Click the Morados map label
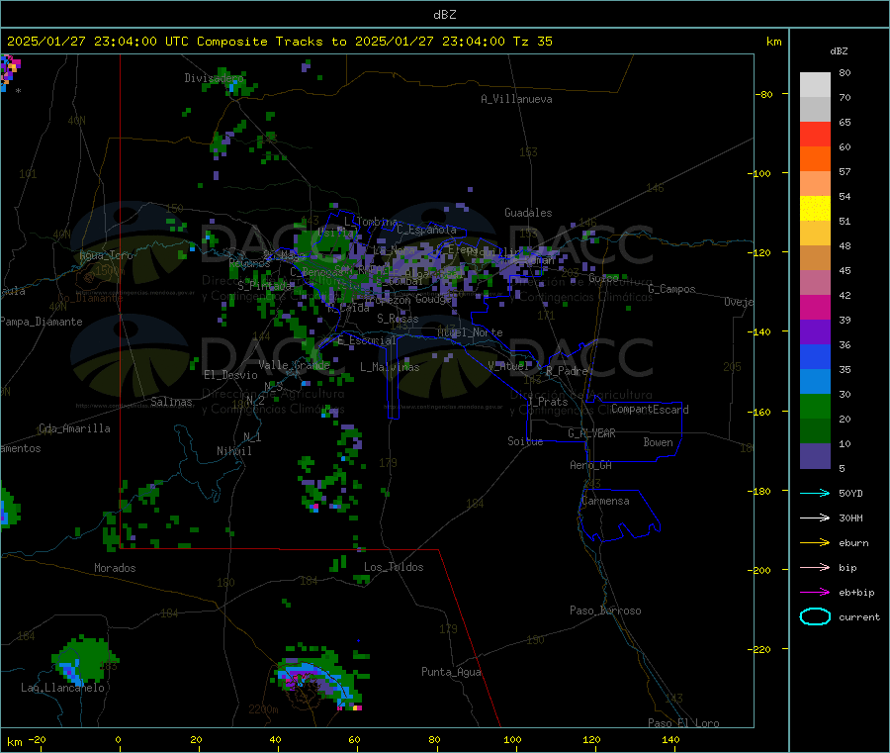This screenshot has width=890, height=753. coord(115,568)
